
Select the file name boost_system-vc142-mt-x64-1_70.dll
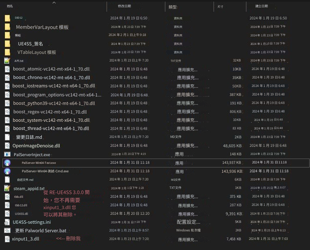pyautogui.click(x=51, y=120)
